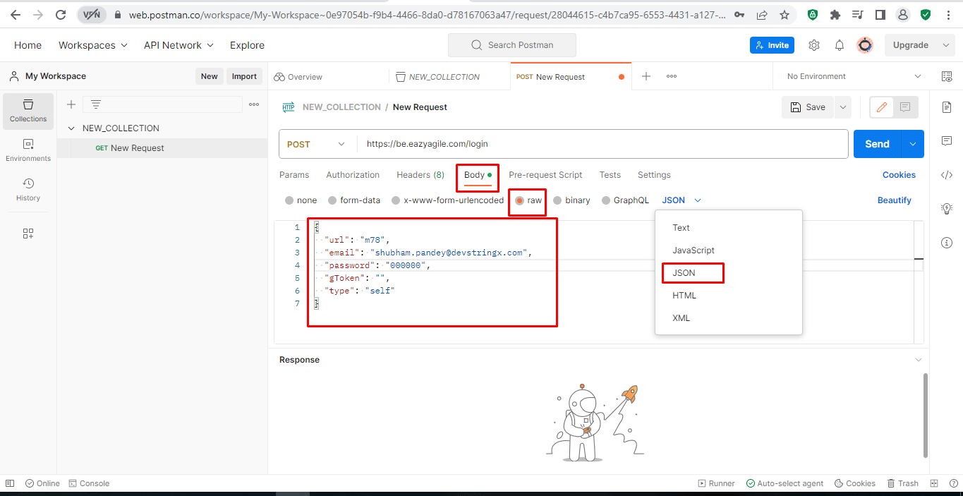Open the Collections sidebar panel
The height and width of the screenshot is (496, 963).
pos(28,111)
